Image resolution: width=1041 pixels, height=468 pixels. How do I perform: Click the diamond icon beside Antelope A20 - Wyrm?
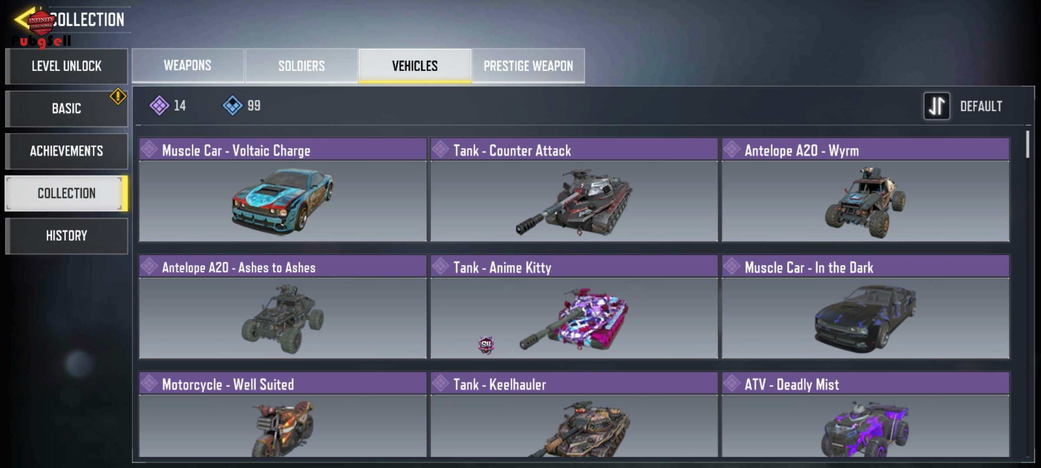click(732, 149)
